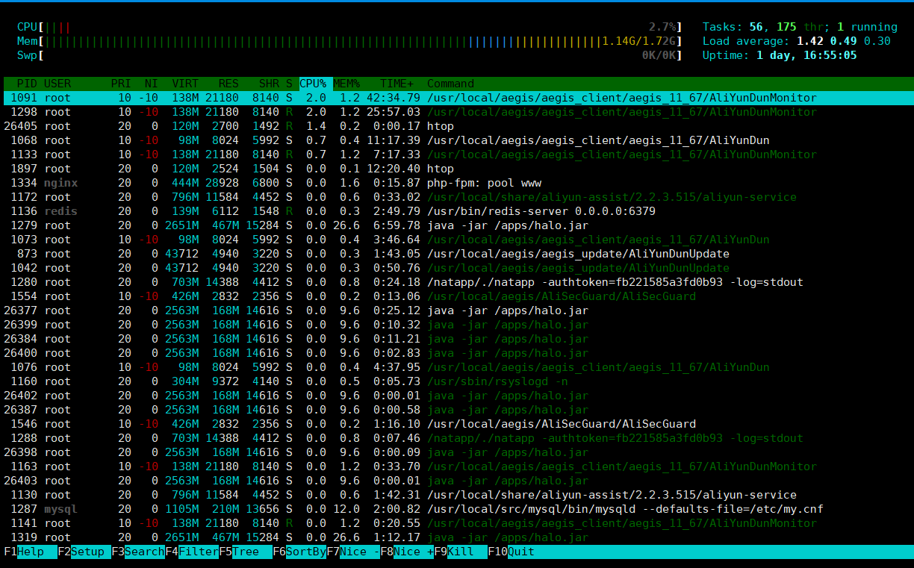Click F8 Nice + to raise niceness
Viewport: 914px width, 568px height.
point(407,552)
